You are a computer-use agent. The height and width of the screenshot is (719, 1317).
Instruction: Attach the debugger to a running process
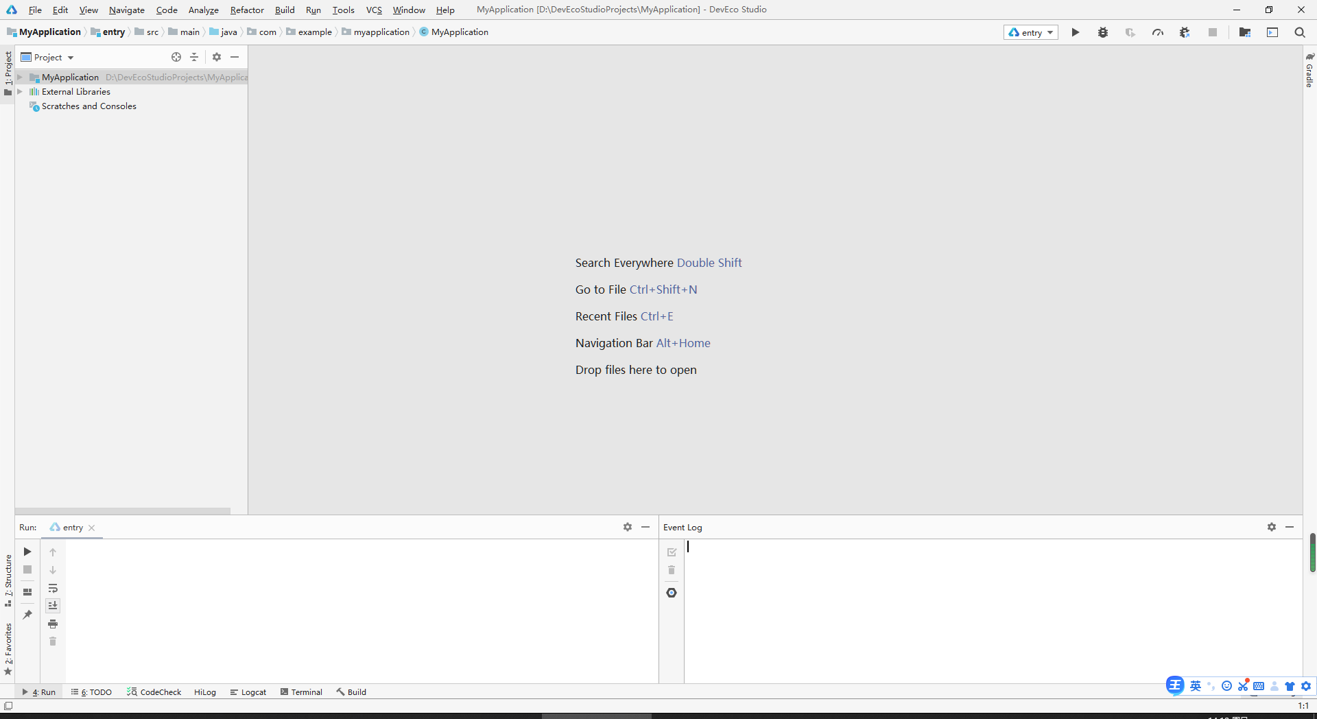pyautogui.click(x=1185, y=32)
